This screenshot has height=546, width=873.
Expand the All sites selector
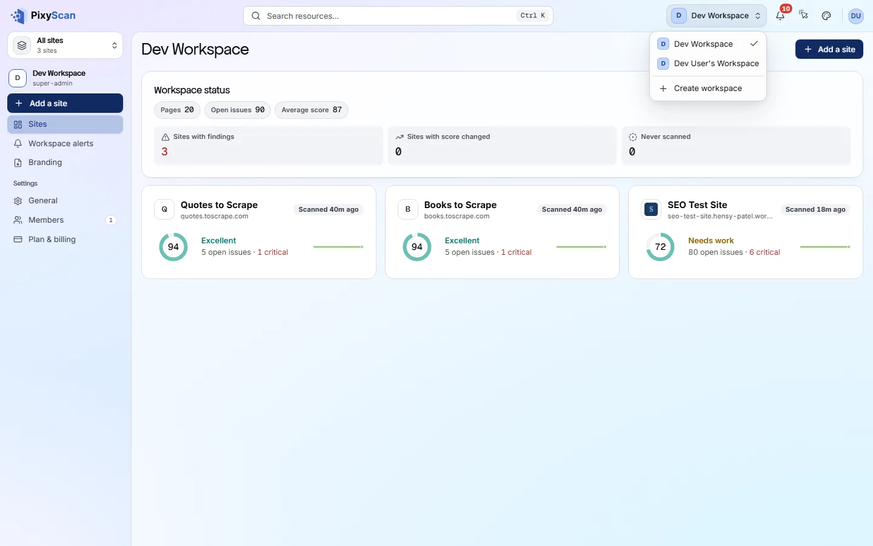click(x=65, y=45)
